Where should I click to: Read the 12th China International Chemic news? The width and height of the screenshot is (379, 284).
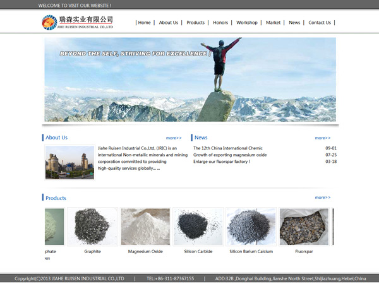227,148
